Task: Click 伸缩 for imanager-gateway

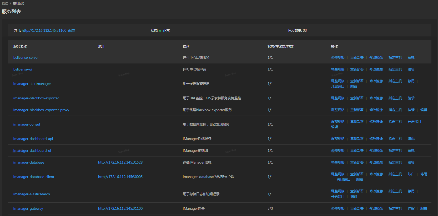Action: click(411, 208)
